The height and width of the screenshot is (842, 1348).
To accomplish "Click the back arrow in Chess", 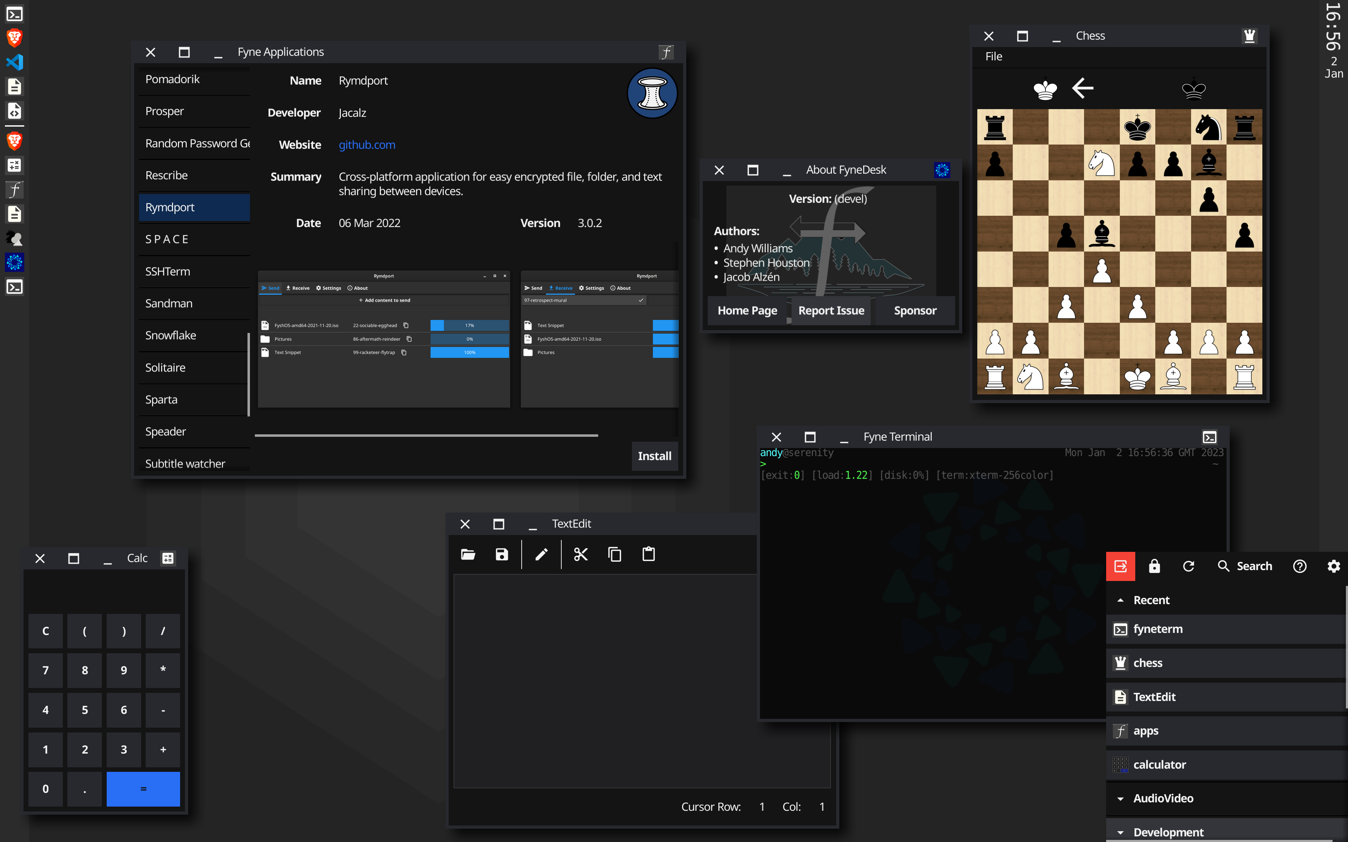I will coord(1083,88).
